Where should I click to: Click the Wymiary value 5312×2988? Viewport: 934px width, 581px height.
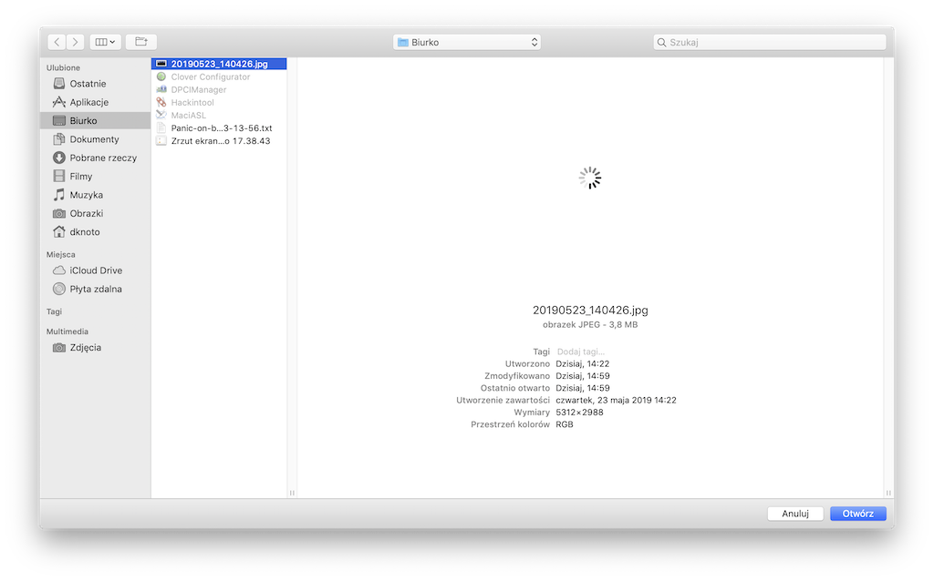tap(579, 413)
